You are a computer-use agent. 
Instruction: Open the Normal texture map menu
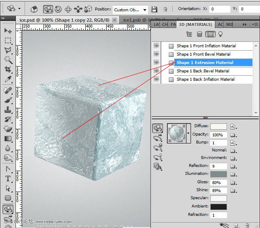tap(233, 151)
